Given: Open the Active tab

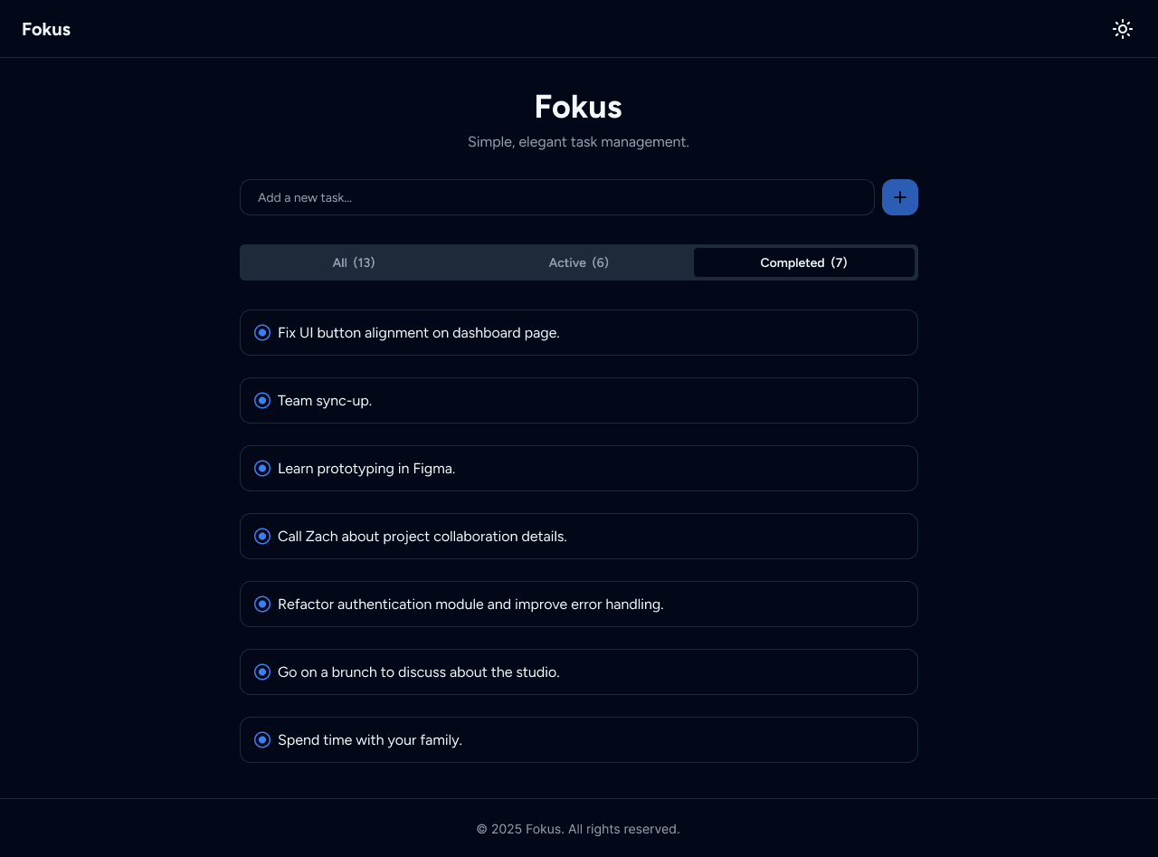Looking at the screenshot, I should tap(578, 262).
